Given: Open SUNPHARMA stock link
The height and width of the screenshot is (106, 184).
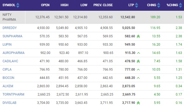Looking at the screenshot, I should tap(12, 36).
